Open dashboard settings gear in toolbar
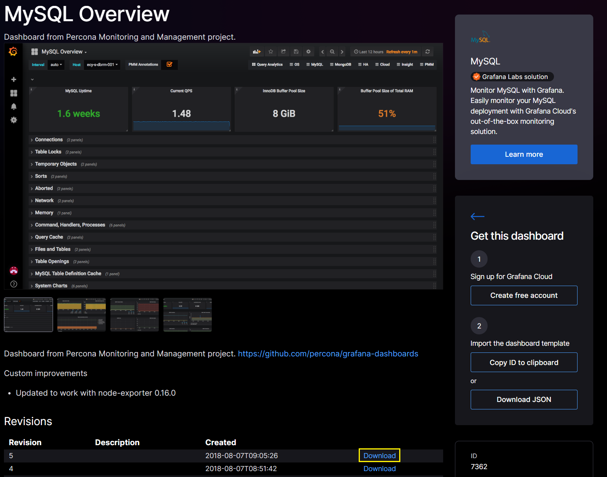607x477 pixels. [308, 52]
